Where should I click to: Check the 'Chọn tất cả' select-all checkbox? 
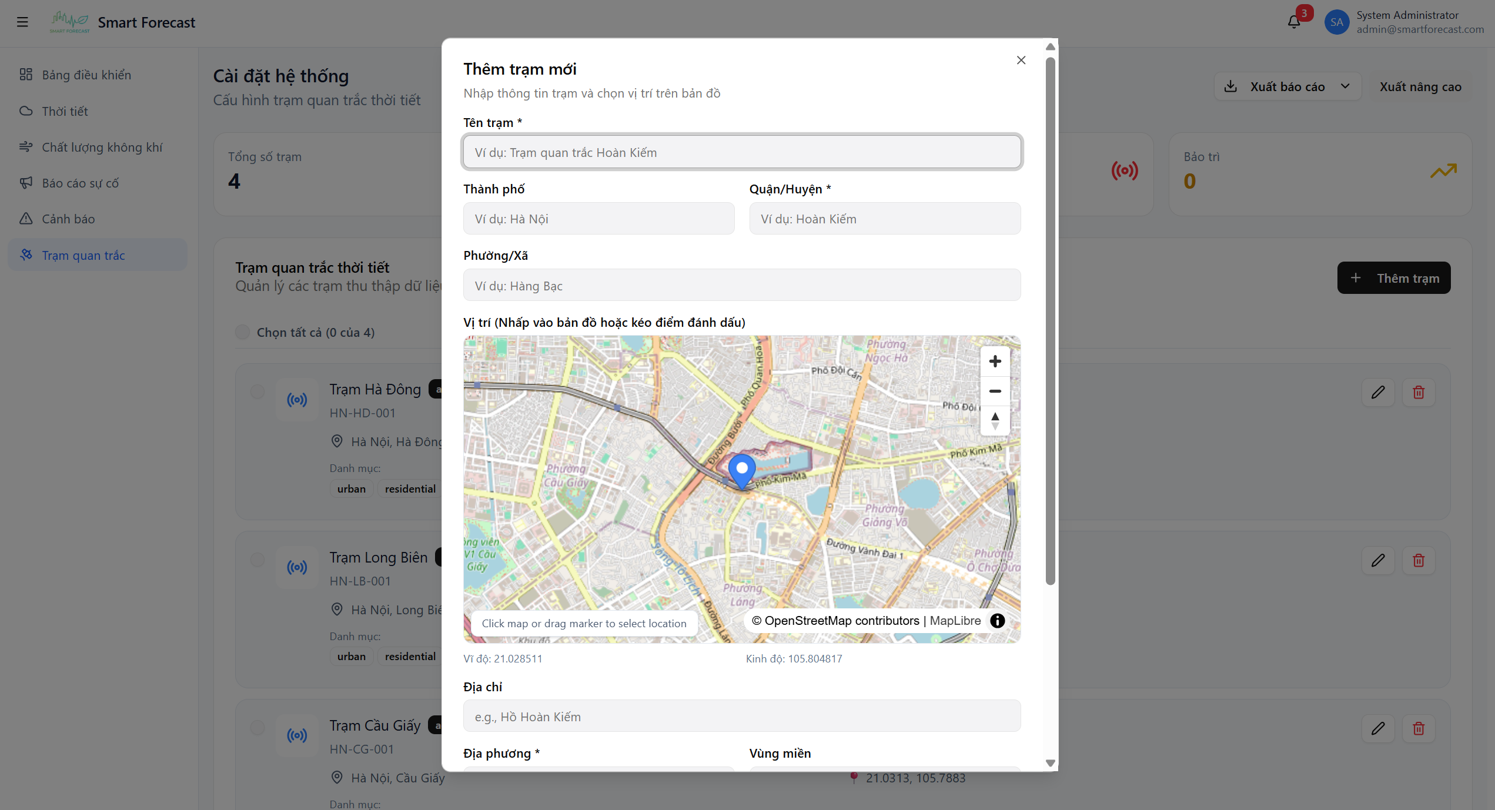pyautogui.click(x=242, y=332)
